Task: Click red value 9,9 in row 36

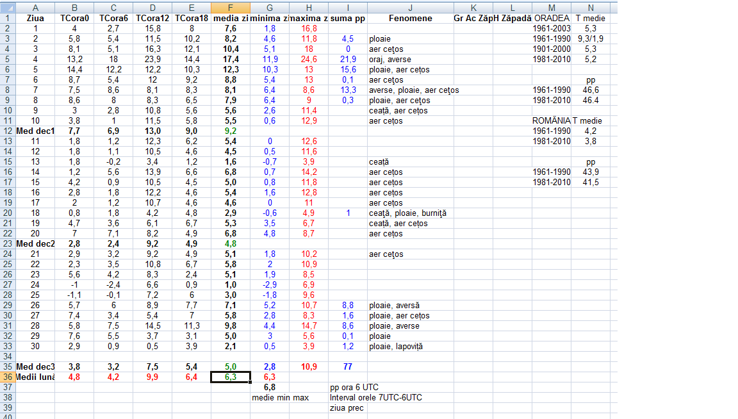Action: tap(152, 377)
